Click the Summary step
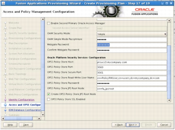175x130 pixels. pyautogui.click(x=14, y=115)
